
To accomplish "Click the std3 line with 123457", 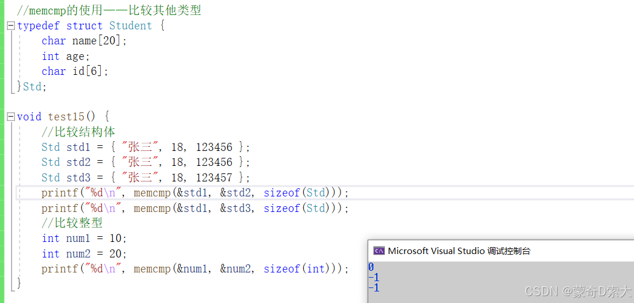I will (x=146, y=178).
